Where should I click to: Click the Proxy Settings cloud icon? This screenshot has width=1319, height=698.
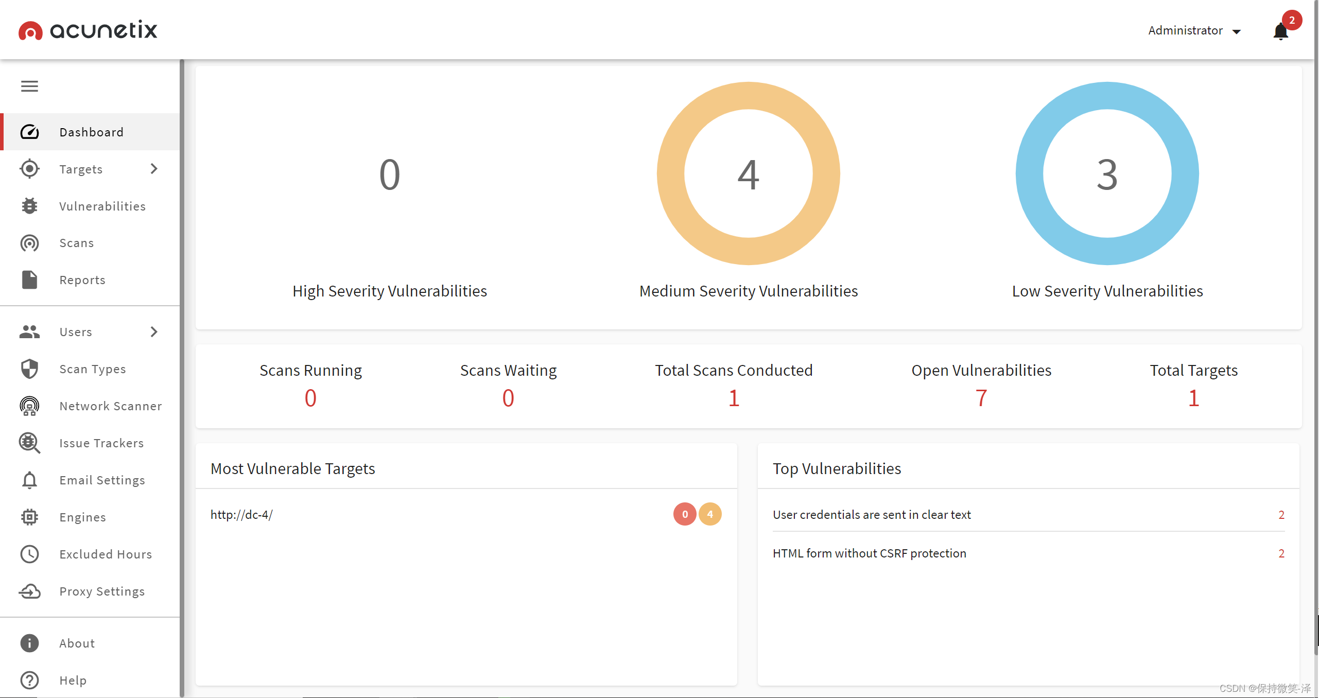pyautogui.click(x=29, y=591)
